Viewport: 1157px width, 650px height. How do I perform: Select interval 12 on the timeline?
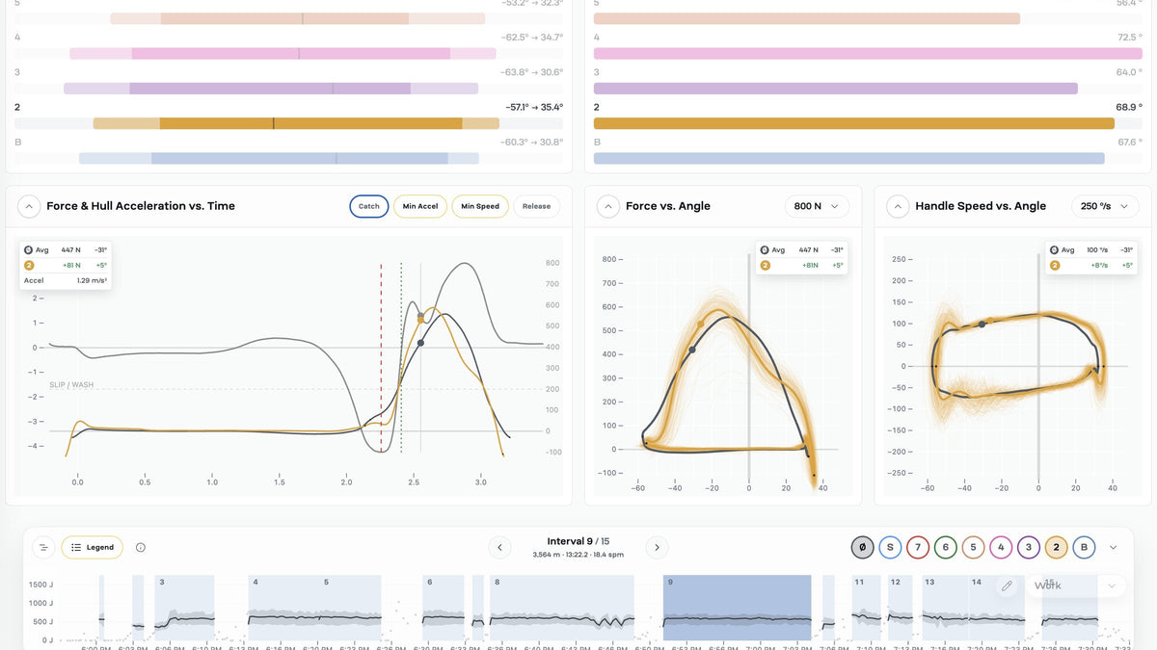[901, 607]
